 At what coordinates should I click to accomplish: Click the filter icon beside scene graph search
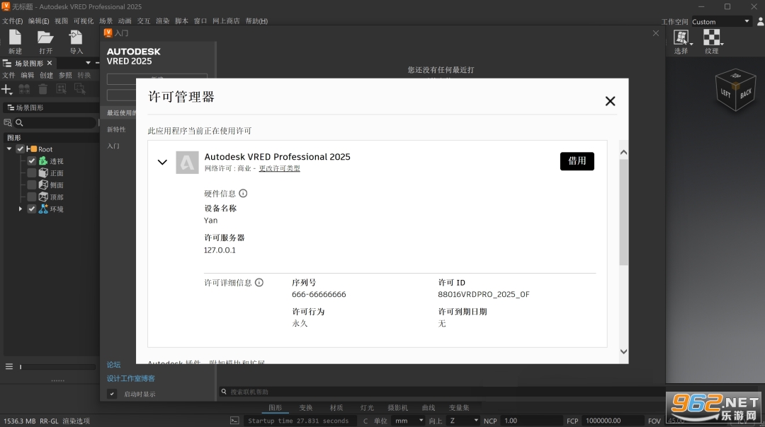(x=8, y=123)
